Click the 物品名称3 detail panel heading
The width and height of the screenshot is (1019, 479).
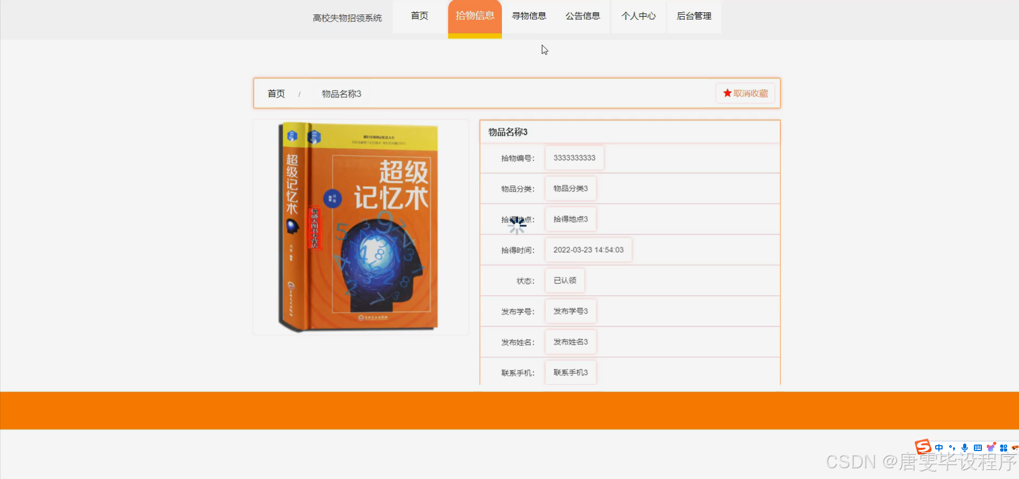coord(508,132)
